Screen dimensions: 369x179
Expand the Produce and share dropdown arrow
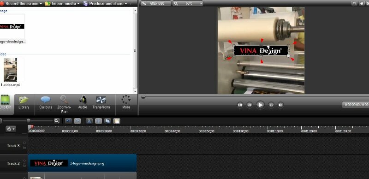tap(126, 4)
